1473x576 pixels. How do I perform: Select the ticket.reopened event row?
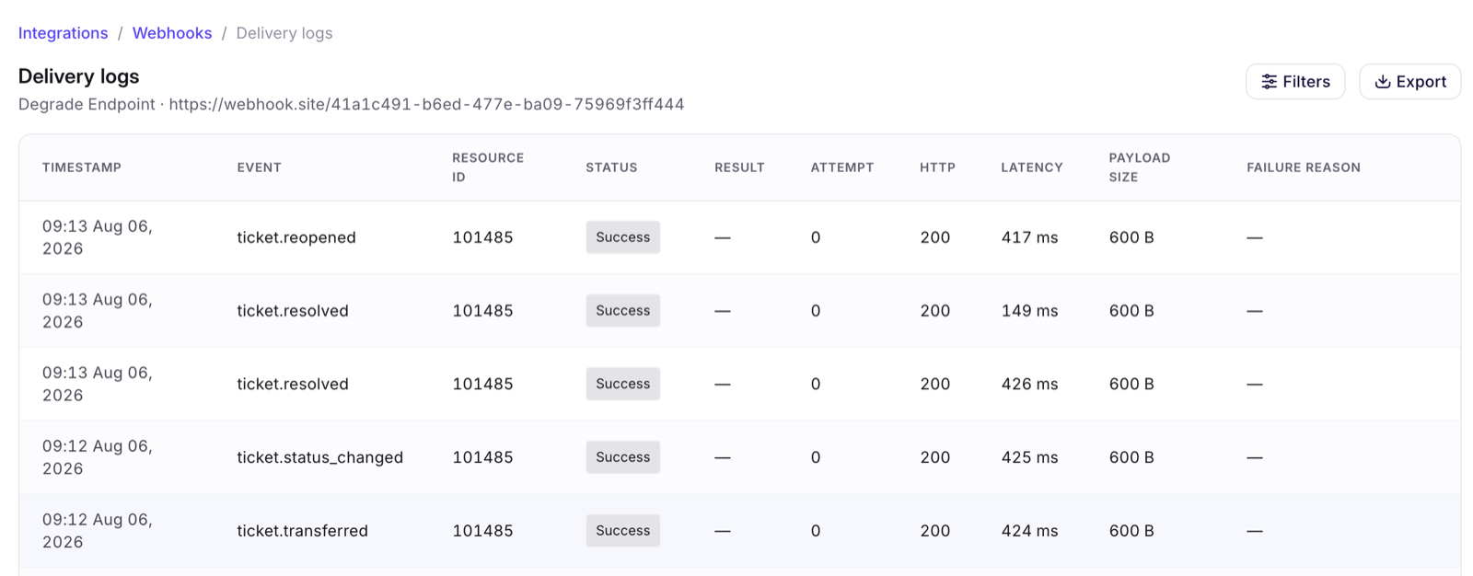coord(739,237)
